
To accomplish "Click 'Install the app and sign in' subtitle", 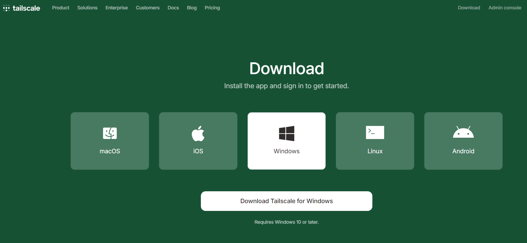I will 286,86.
